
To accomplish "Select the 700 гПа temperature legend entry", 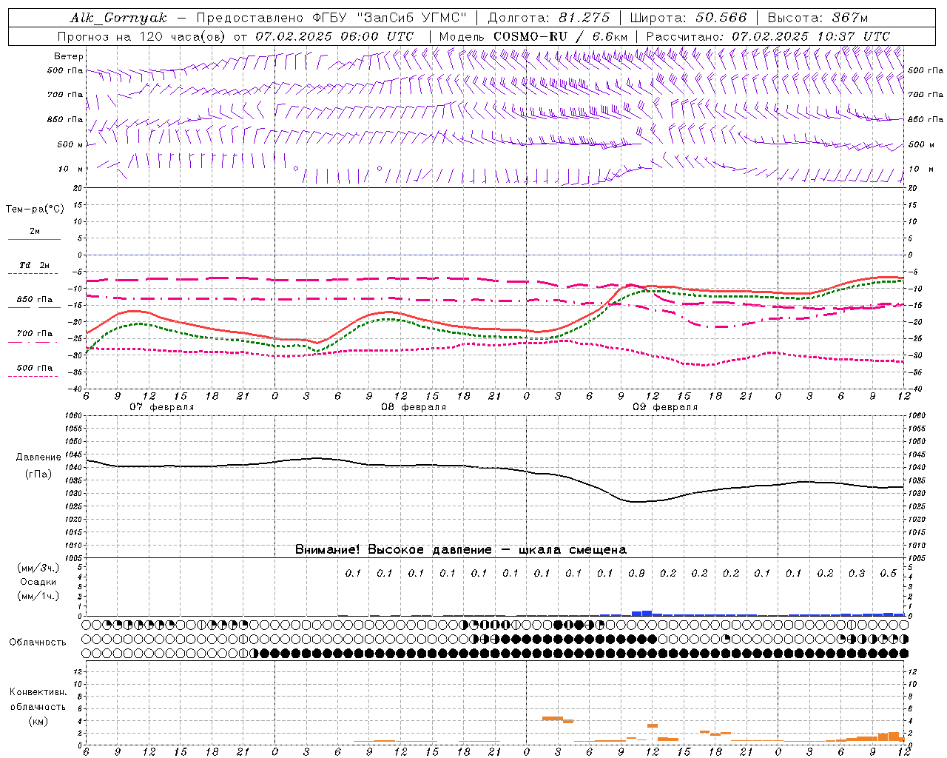I will (34, 334).
